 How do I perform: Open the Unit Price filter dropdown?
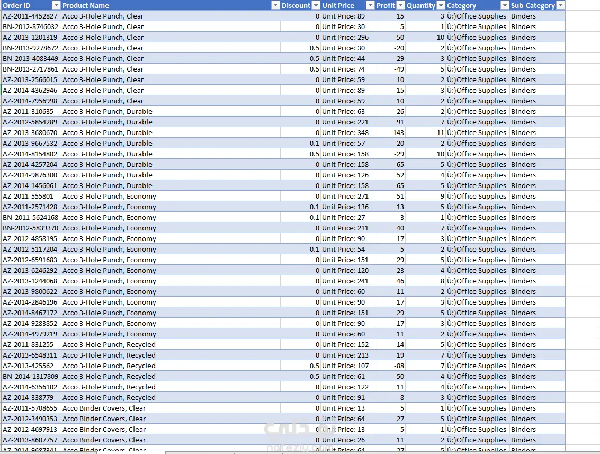[370, 5]
